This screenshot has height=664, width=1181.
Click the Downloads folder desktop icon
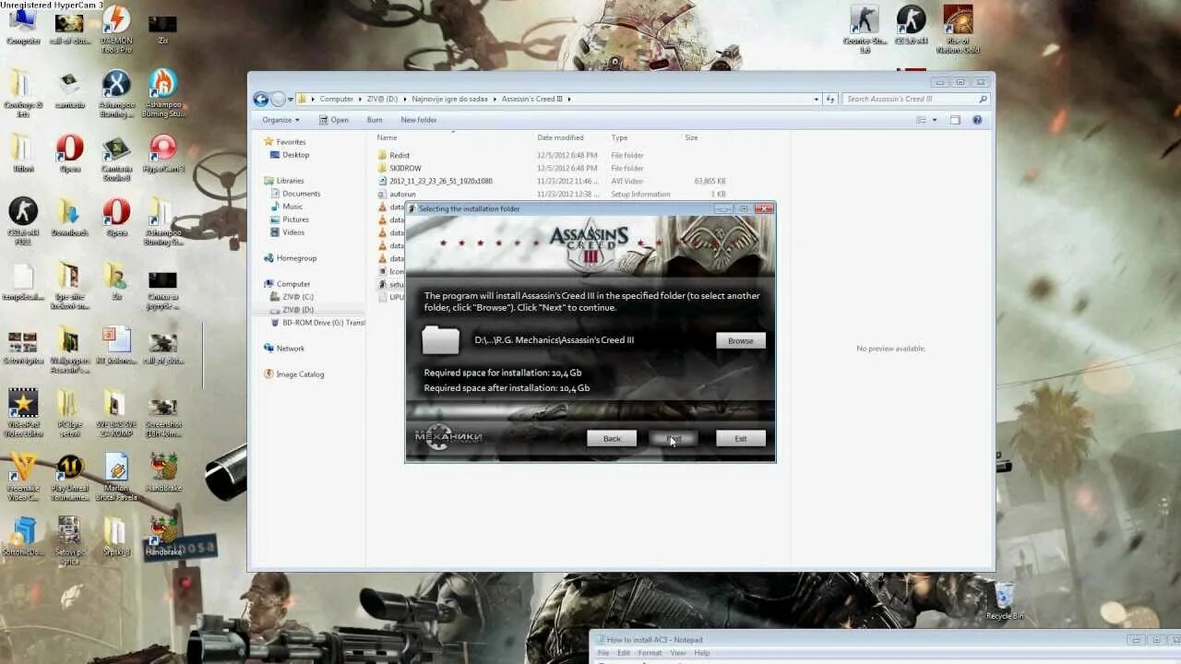click(70, 219)
